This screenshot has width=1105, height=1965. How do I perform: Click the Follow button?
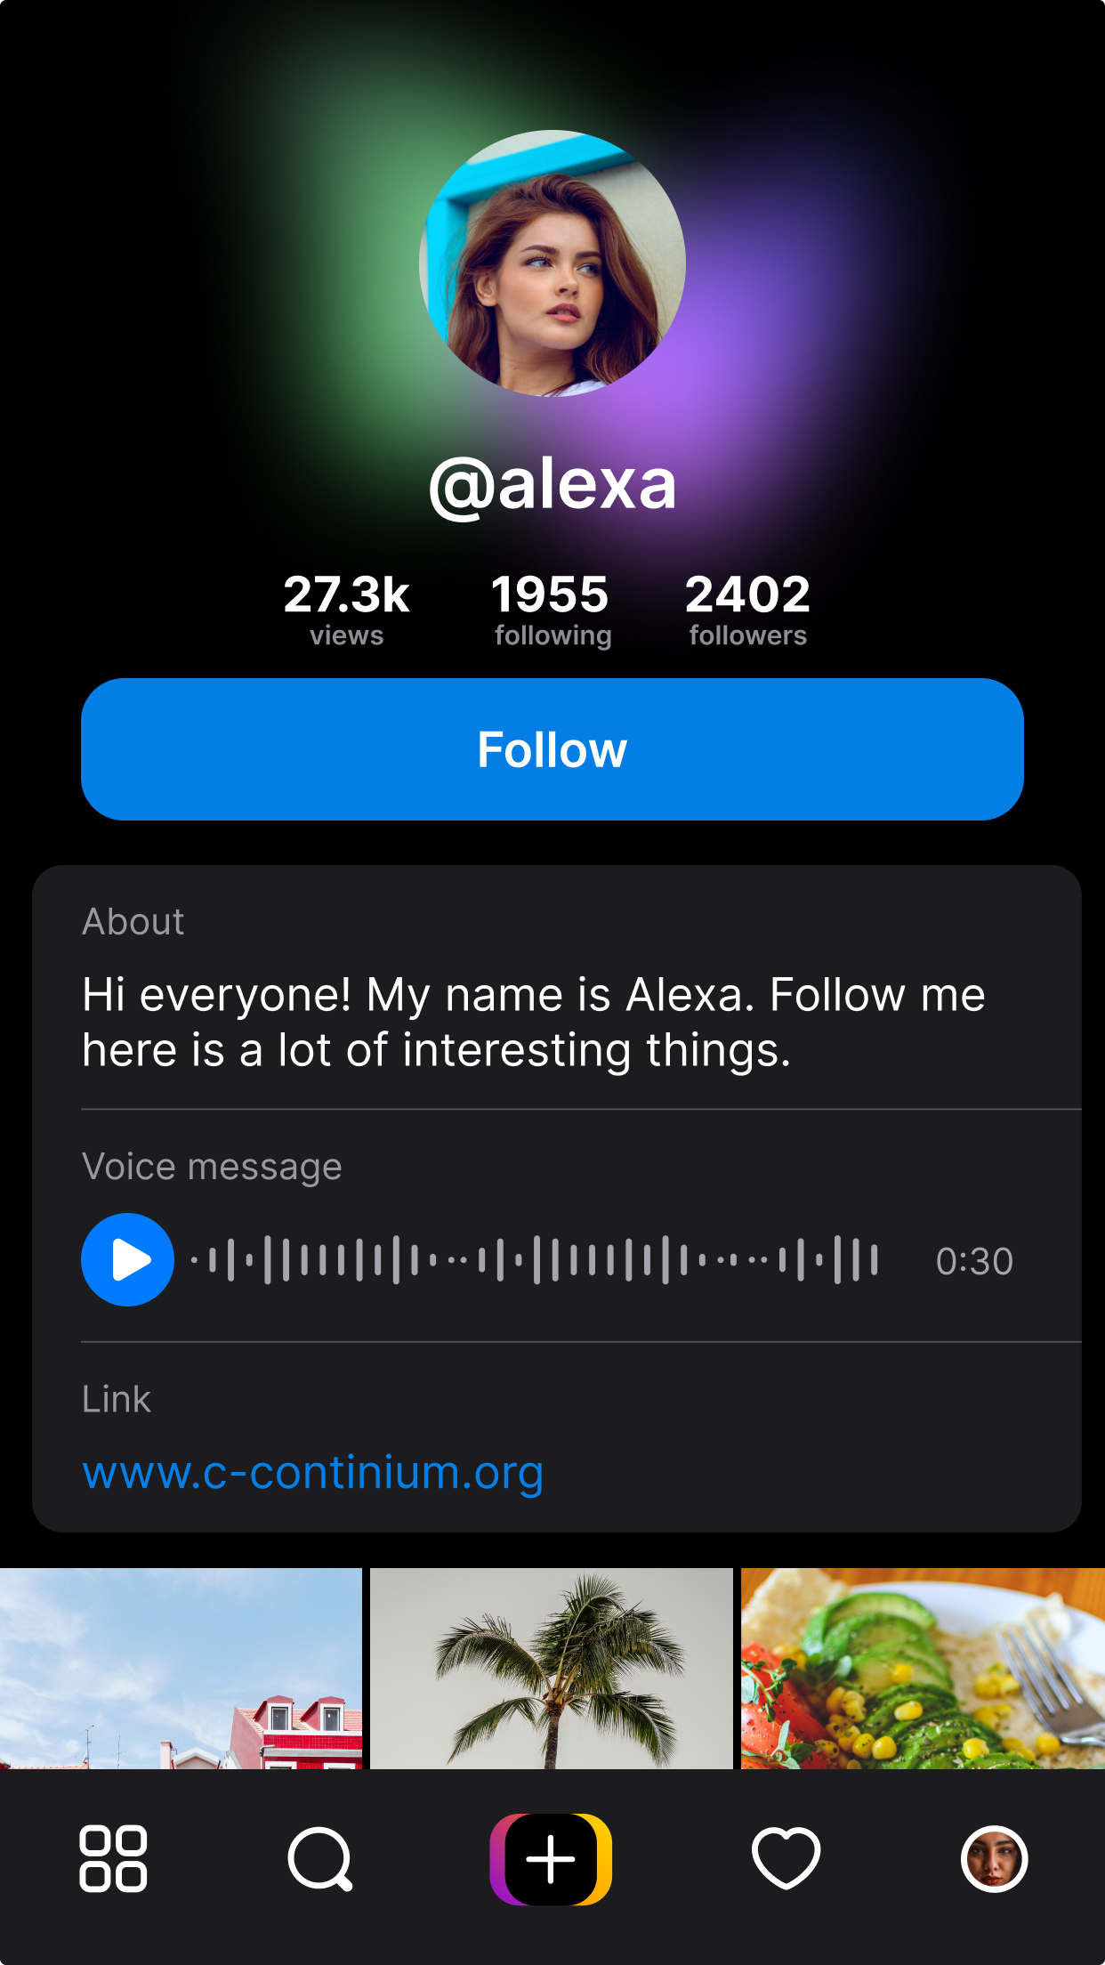pyautogui.click(x=552, y=749)
